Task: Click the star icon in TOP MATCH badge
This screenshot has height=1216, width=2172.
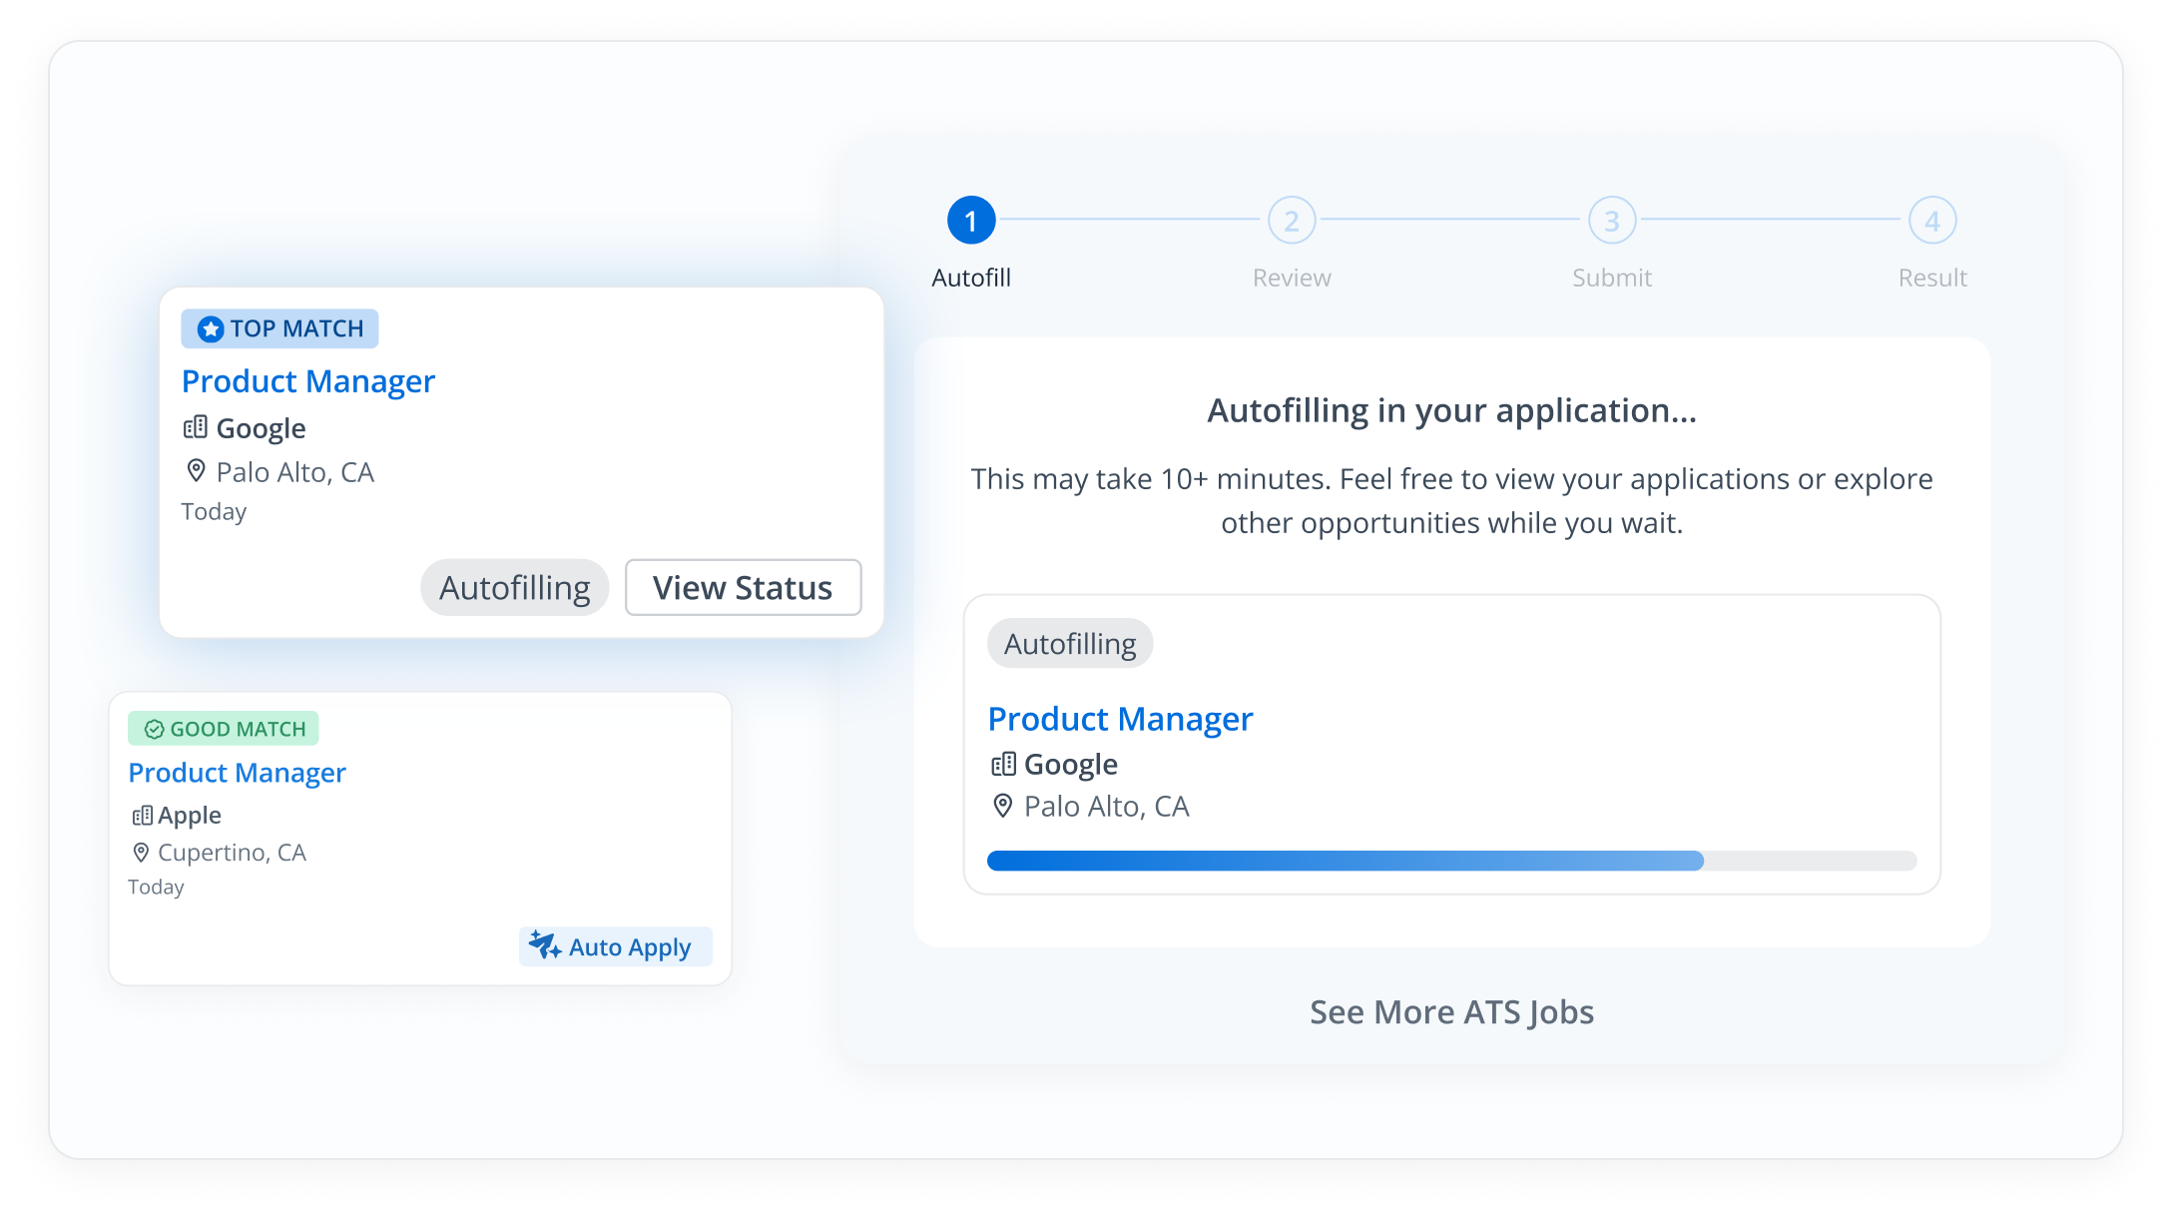Action: point(210,328)
